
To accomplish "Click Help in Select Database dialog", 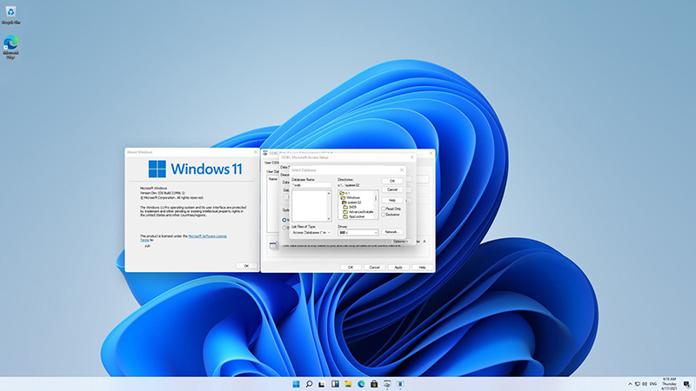I will tap(392, 201).
